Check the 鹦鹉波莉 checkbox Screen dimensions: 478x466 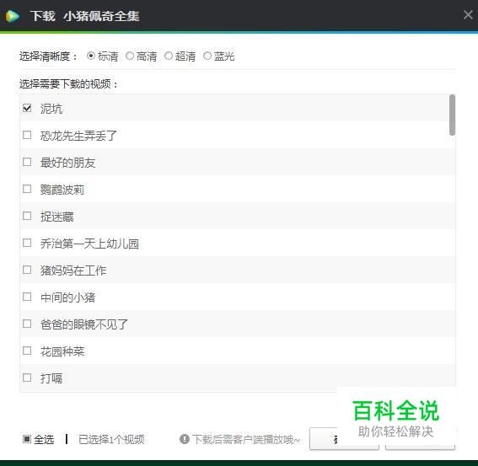(x=27, y=189)
